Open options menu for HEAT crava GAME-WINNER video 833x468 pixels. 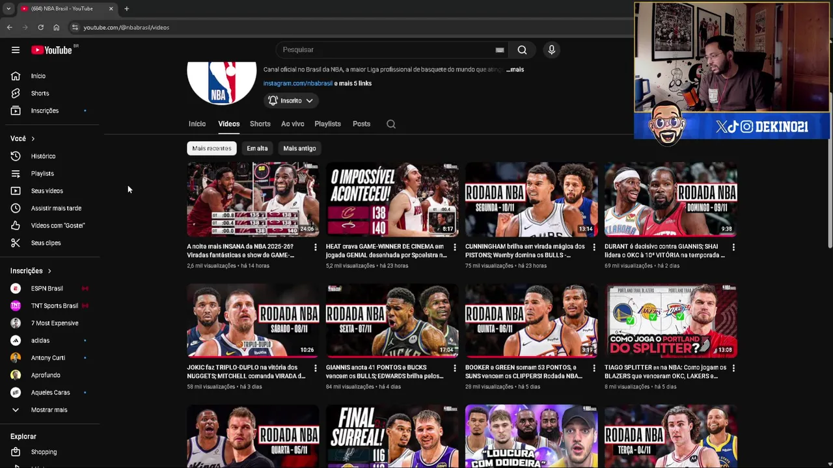[455, 248]
